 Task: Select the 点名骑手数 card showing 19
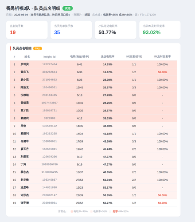tap(27, 30)
